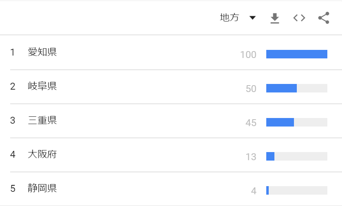Click the score 100 next to 愛知県
The height and width of the screenshot is (206, 342).
(248, 55)
